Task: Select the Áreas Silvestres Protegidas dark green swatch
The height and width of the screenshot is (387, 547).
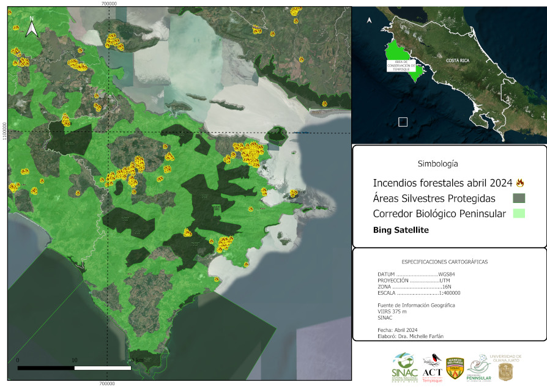Action: [x=519, y=198]
